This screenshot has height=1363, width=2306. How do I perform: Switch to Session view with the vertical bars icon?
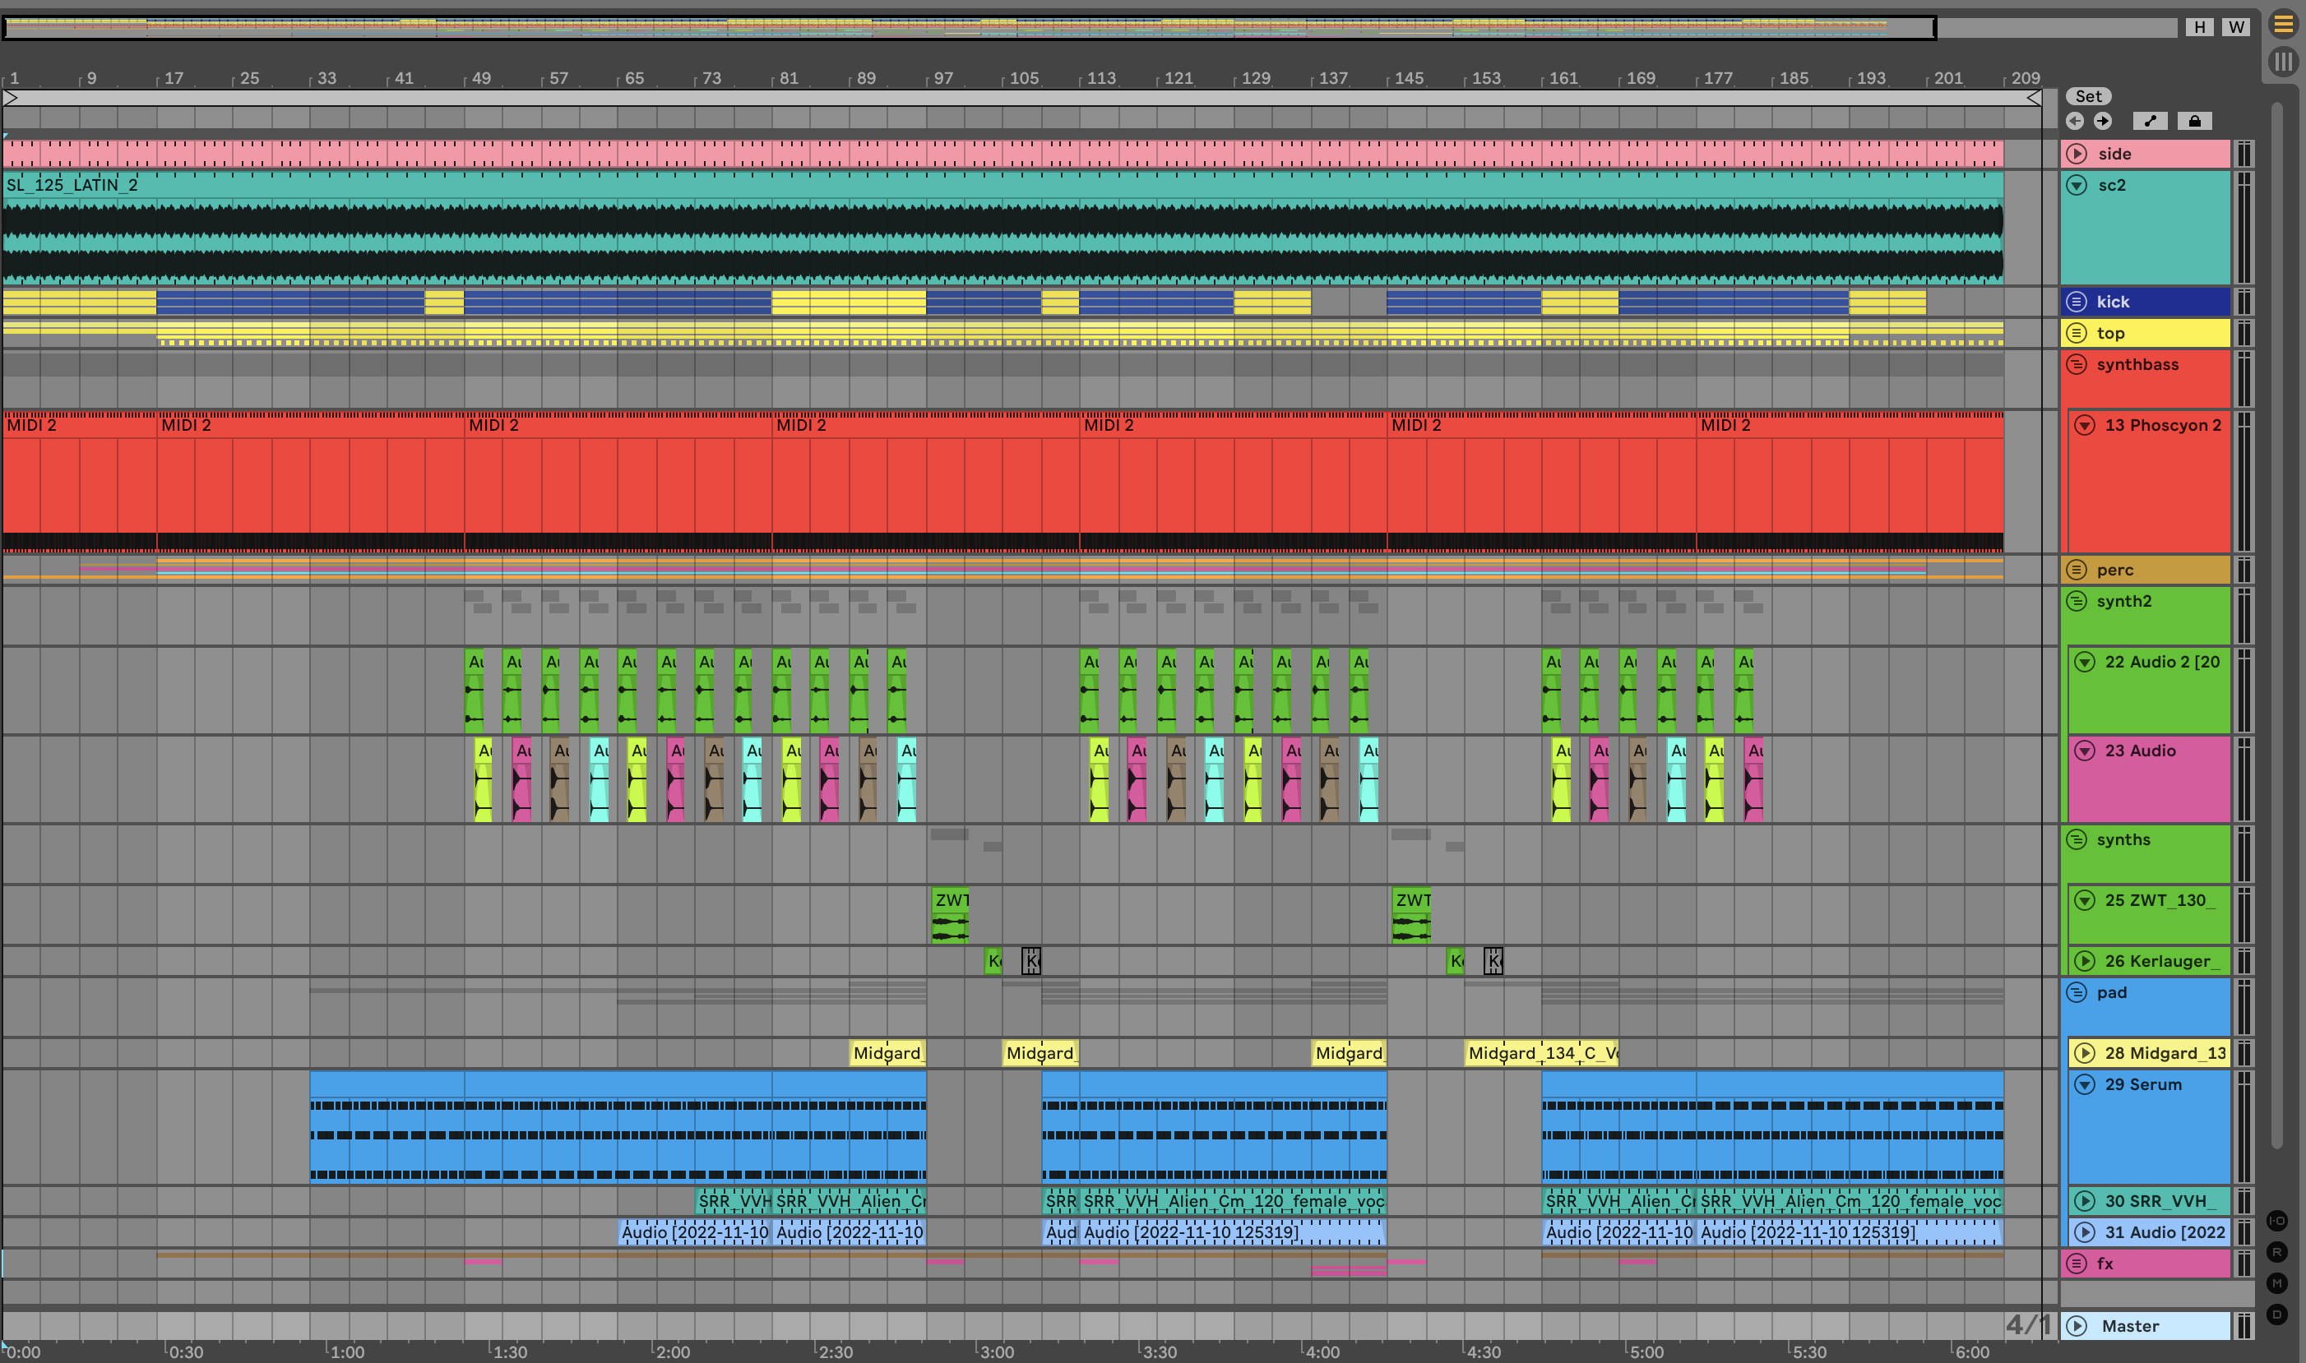[x=2283, y=62]
